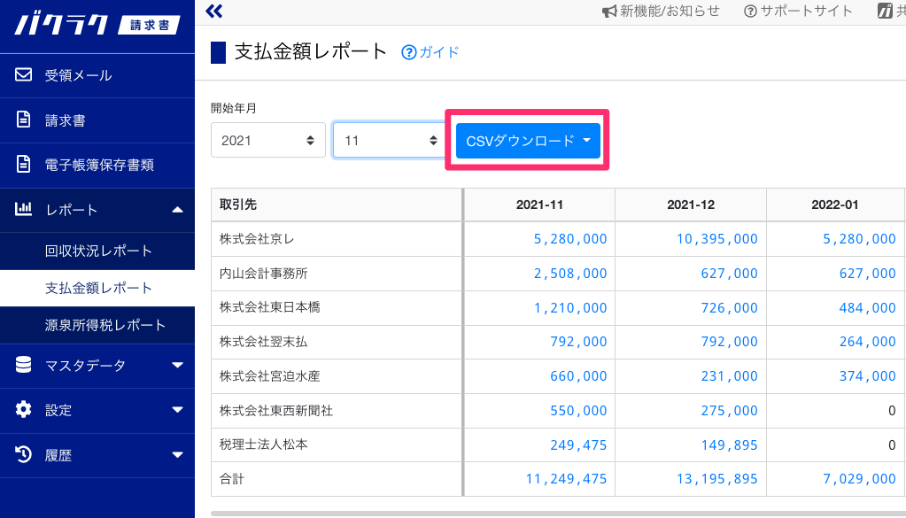The image size is (906, 518).
Task: Click the megaphone icon for 新機能/お知らせ
Action: click(x=609, y=11)
